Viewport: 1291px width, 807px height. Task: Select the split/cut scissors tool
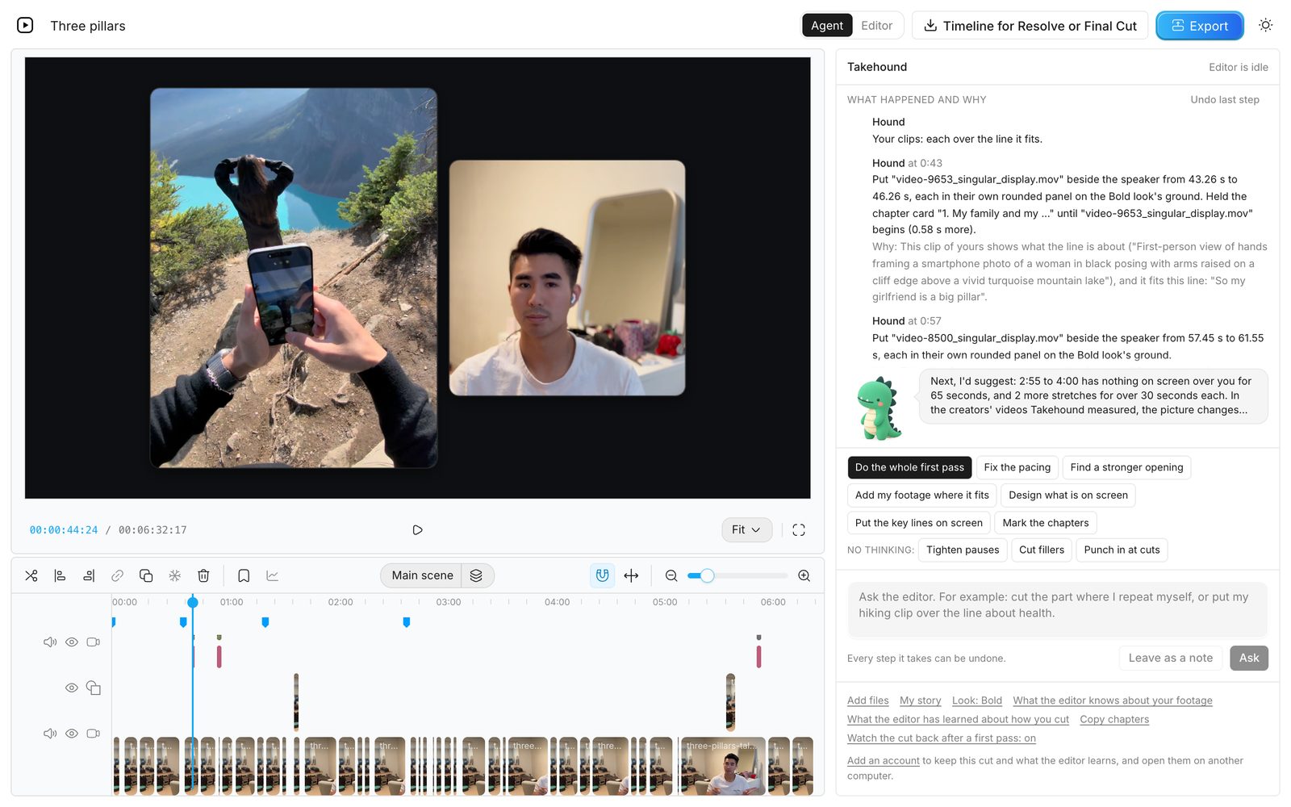31,575
